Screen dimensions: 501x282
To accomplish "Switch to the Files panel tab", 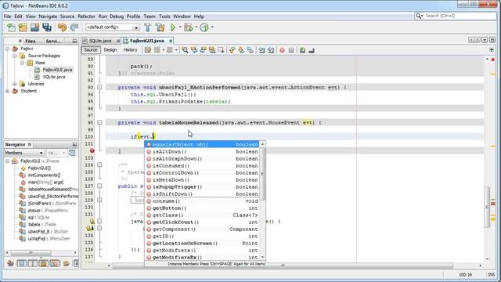I will (31, 41).
